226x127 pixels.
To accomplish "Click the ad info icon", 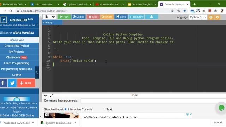I will coord(188,114).
